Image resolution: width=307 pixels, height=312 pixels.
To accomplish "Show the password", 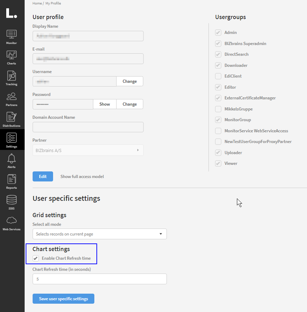I will [x=104, y=104].
